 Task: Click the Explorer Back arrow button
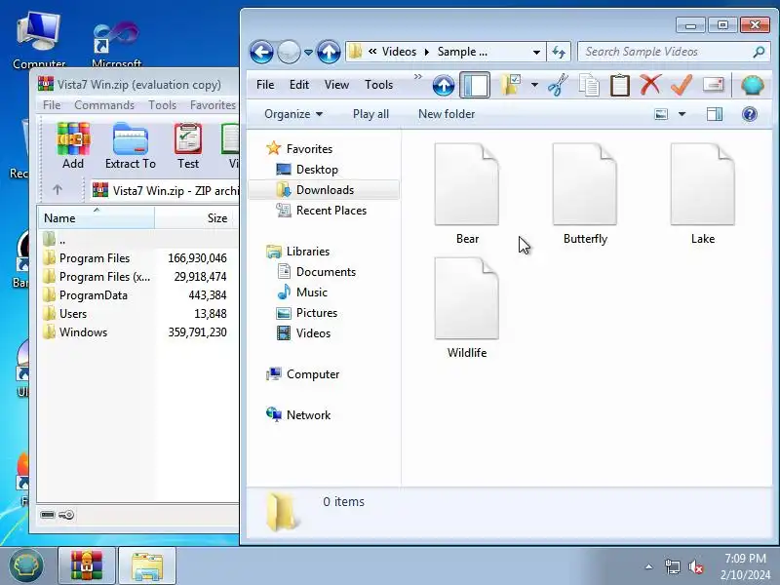pos(261,52)
